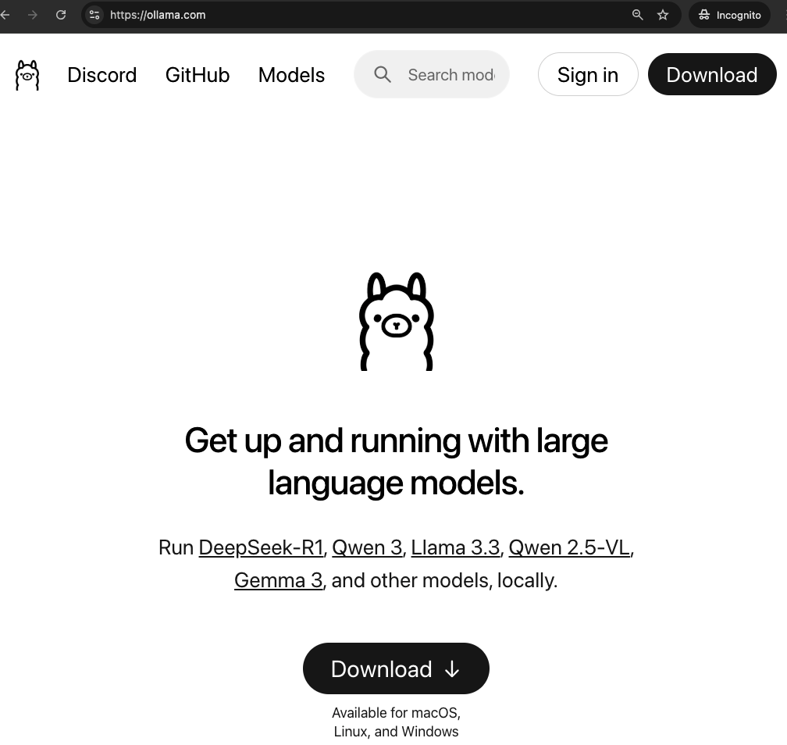Focus the Search models field
787x745 pixels.
click(432, 74)
